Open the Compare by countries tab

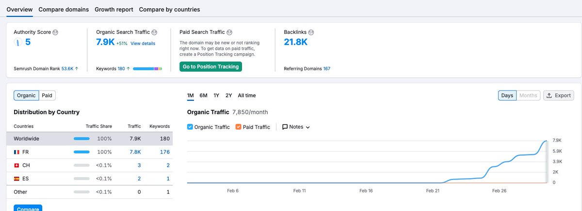pos(169,9)
